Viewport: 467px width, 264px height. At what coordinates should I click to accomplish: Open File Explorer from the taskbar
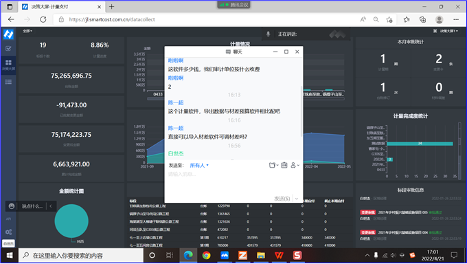[261, 256]
